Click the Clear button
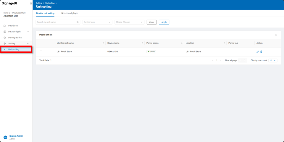 pyautogui.click(x=151, y=22)
